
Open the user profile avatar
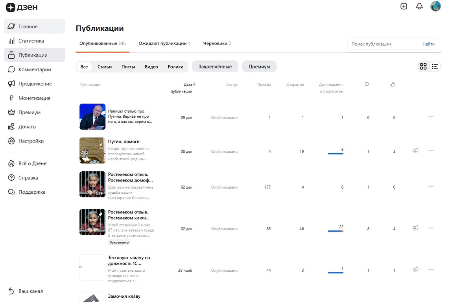point(435,6)
